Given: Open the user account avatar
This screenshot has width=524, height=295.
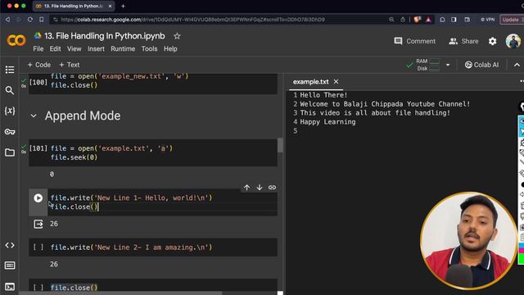Looking at the screenshot, I should pyautogui.click(x=513, y=41).
